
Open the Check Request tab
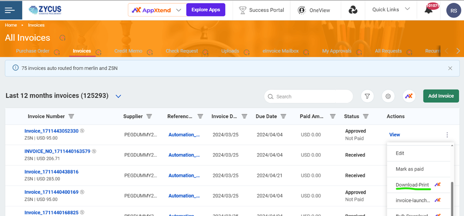(182, 51)
